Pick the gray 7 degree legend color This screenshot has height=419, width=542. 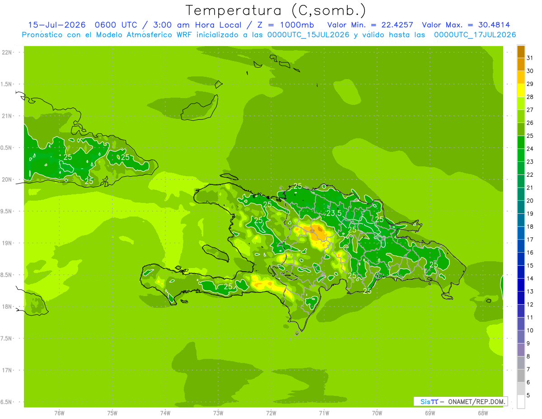521,363
